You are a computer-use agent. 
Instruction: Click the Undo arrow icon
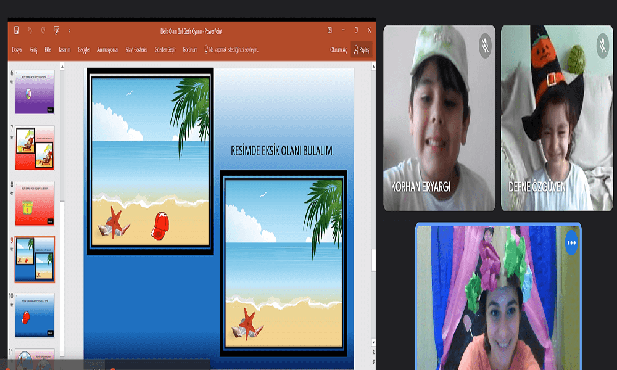coord(30,30)
